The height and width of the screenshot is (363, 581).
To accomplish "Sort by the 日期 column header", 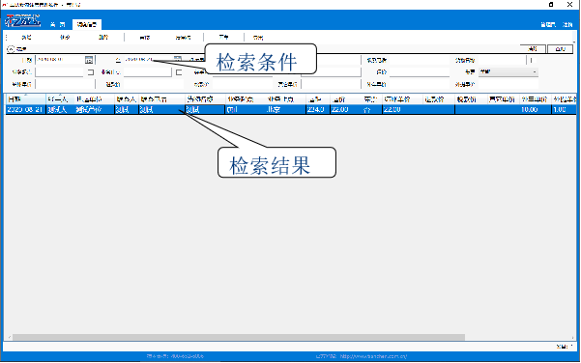I will 25,99.
